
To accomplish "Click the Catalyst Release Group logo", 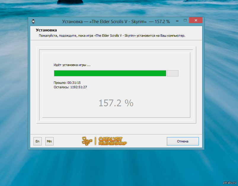I will [x=104, y=141].
